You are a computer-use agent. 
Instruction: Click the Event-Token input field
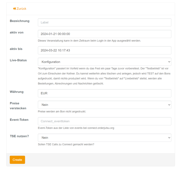point(104,121)
